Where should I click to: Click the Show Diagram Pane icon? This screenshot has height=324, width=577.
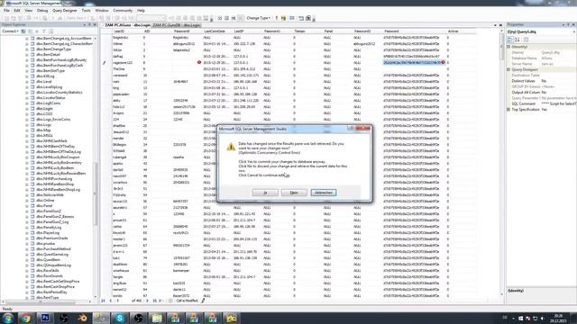[220, 18]
